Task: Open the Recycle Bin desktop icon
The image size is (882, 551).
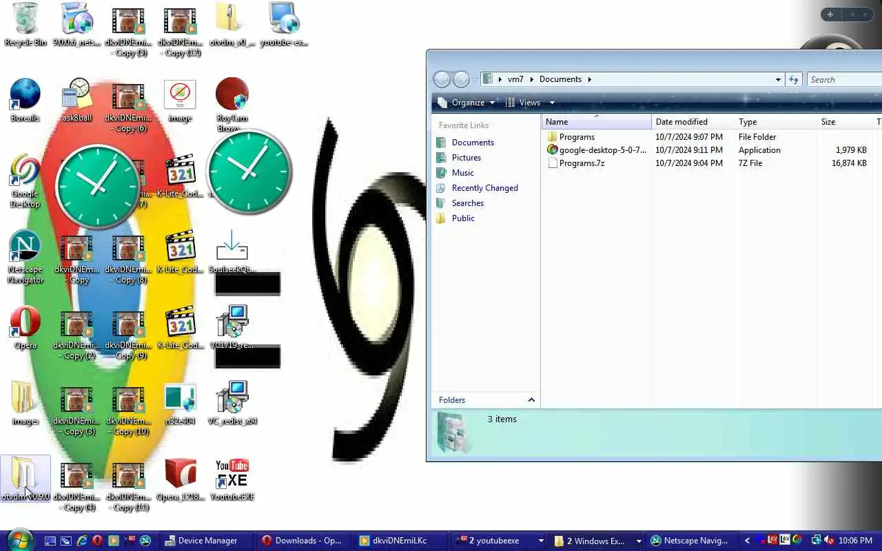Action: 25,24
